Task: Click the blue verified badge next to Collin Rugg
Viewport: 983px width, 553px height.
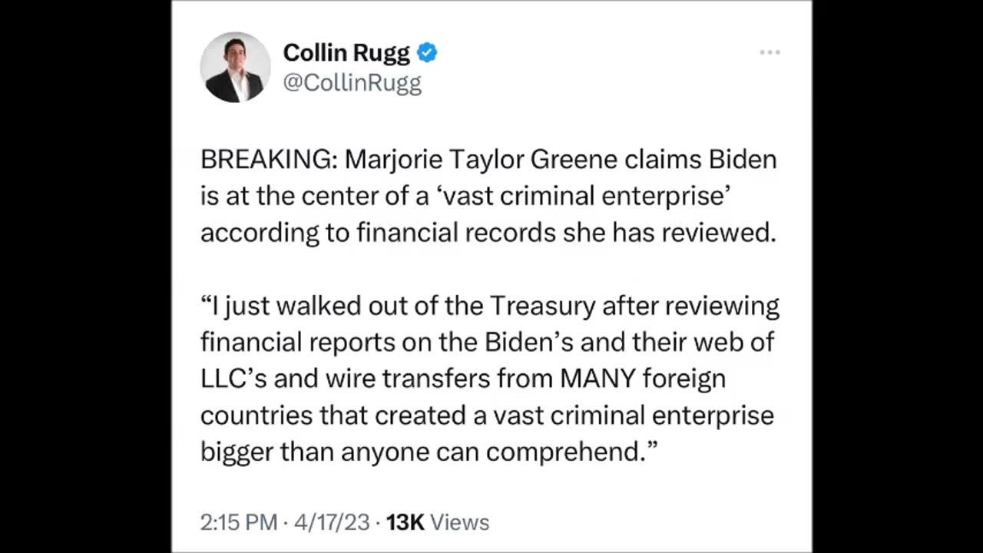Action: tap(427, 52)
